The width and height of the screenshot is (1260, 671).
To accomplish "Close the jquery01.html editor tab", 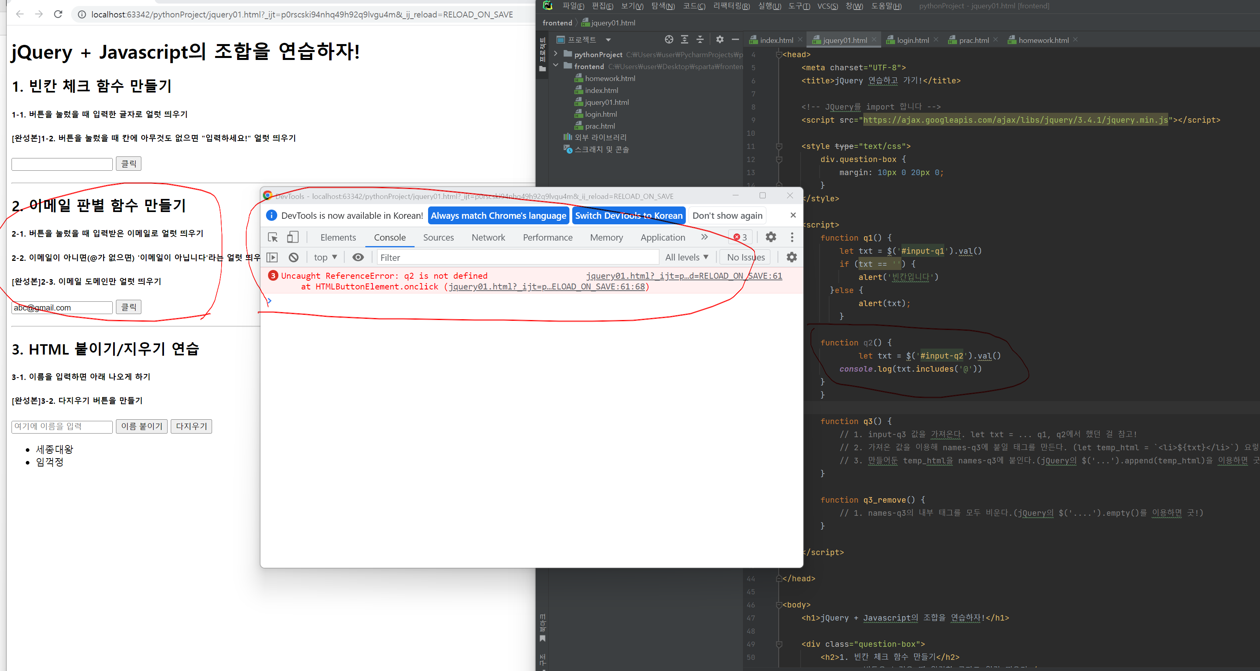I will coord(874,40).
